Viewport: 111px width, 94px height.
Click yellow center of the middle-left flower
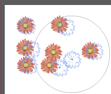pyautogui.click(x=25, y=48)
